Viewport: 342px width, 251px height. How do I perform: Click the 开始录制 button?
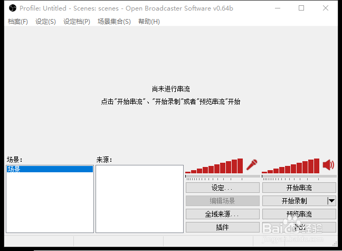[x=294, y=201]
